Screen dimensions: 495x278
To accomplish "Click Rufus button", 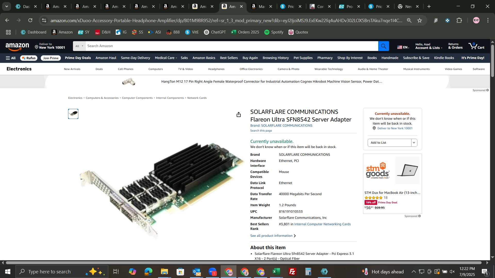I will click(29, 58).
